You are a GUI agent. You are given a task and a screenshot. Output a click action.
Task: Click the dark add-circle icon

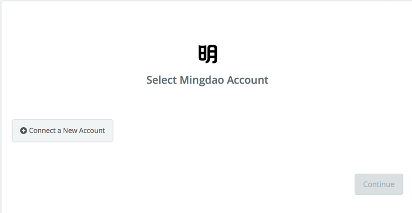point(24,130)
